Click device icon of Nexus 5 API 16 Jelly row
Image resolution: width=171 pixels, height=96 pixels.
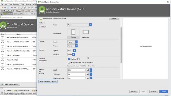[2, 69]
